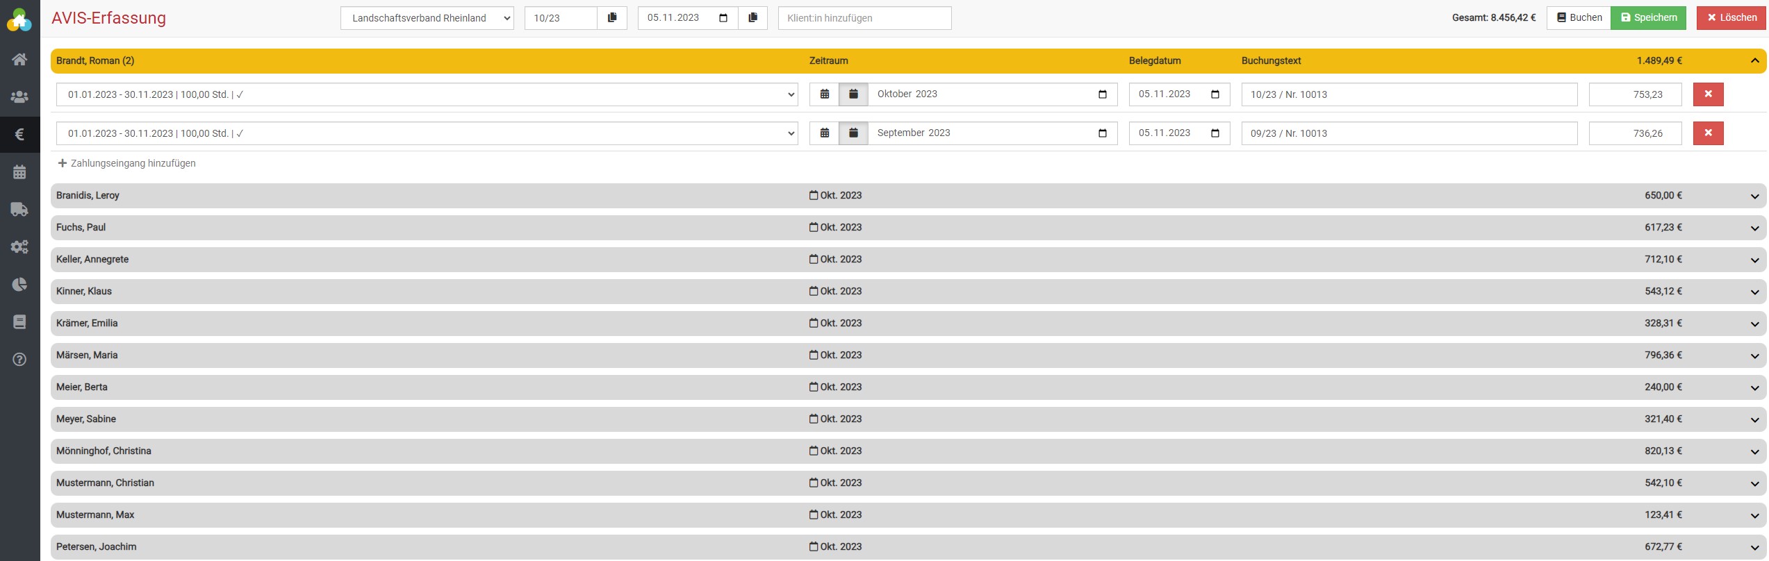The width and height of the screenshot is (1769, 561).
Task: Delete the 753,23 payment row
Action: click(x=1708, y=94)
